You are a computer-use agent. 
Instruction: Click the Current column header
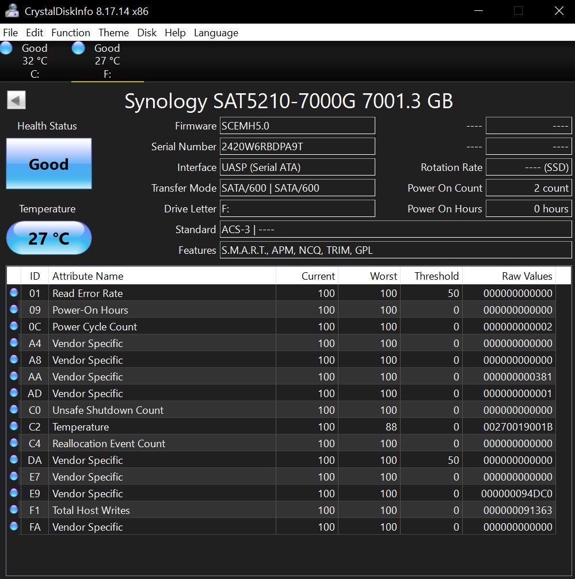point(307,276)
